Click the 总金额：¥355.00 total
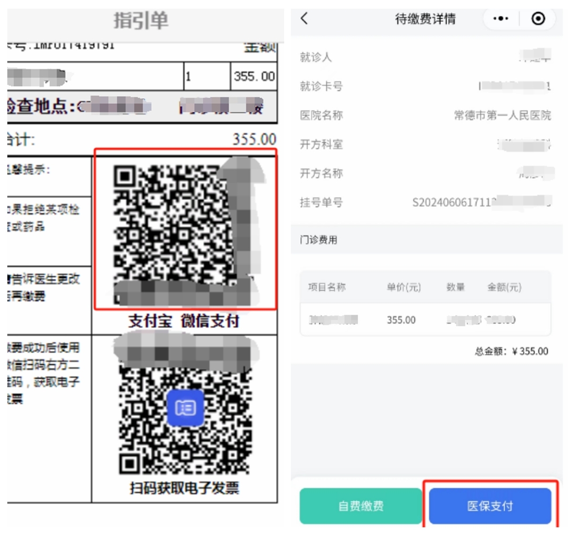 (x=512, y=352)
